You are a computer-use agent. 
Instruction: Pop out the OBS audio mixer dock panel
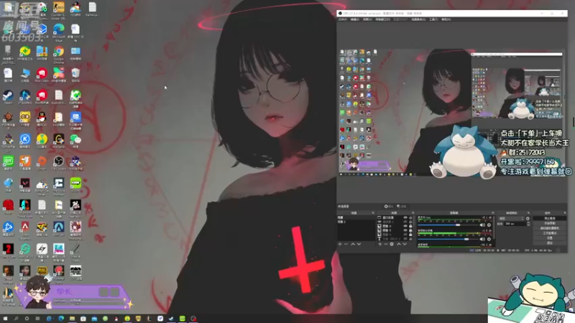pyautogui.click(x=493, y=212)
